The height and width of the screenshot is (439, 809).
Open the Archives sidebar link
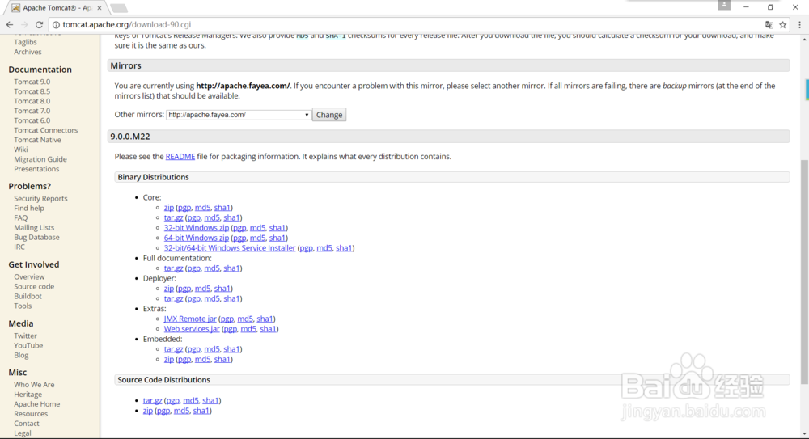click(x=28, y=52)
